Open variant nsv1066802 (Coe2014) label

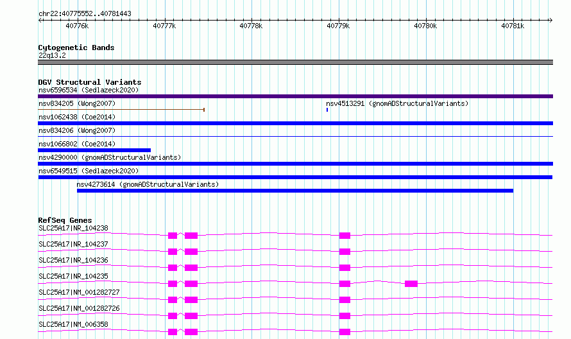(x=77, y=144)
